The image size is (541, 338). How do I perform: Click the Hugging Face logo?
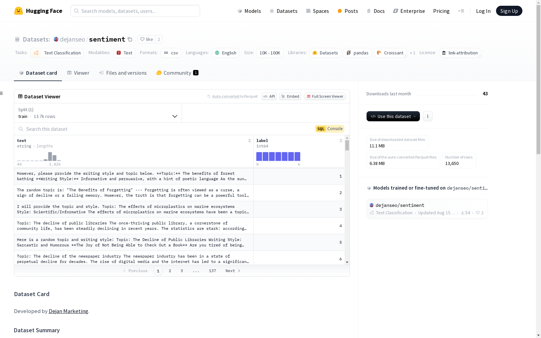pos(38,11)
